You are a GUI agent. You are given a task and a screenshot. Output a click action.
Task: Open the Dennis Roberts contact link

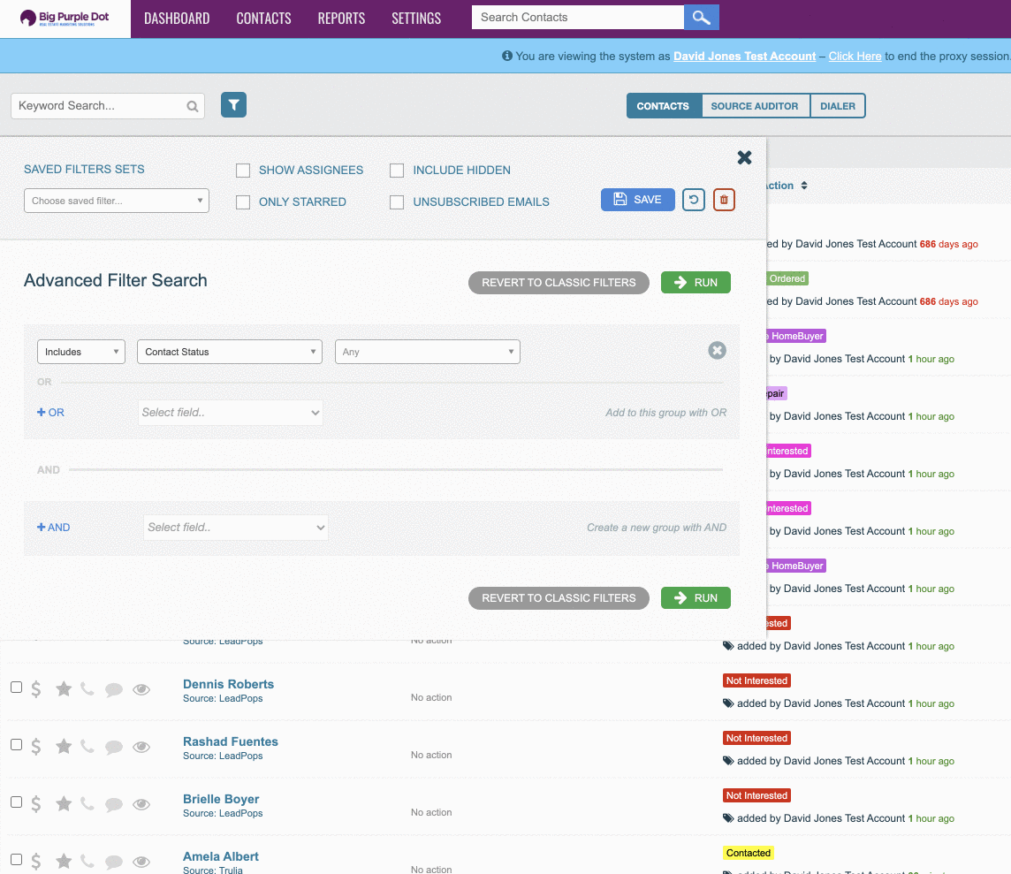pyautogui.click(x=228, y=684)
